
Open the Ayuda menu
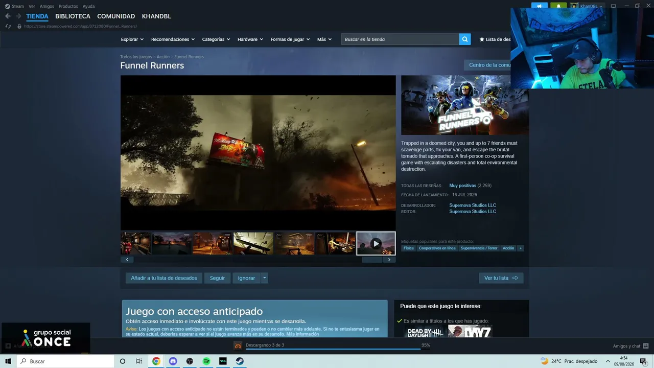tap(88, 6)
